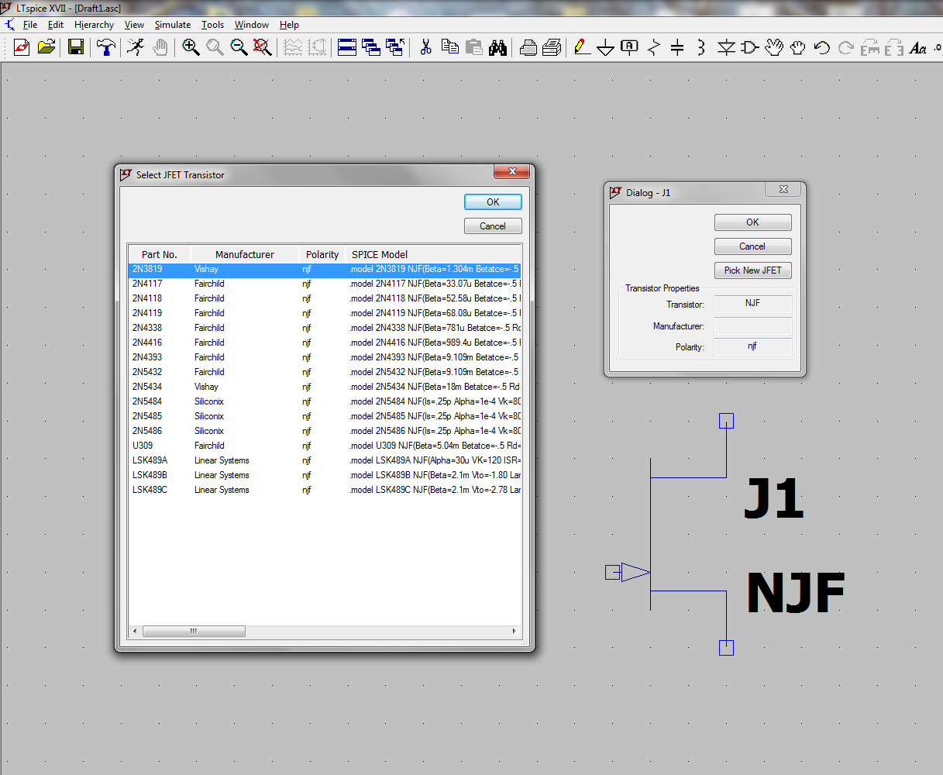Open the Window menu
Screen dimensions: 943x775
[252, 25]
